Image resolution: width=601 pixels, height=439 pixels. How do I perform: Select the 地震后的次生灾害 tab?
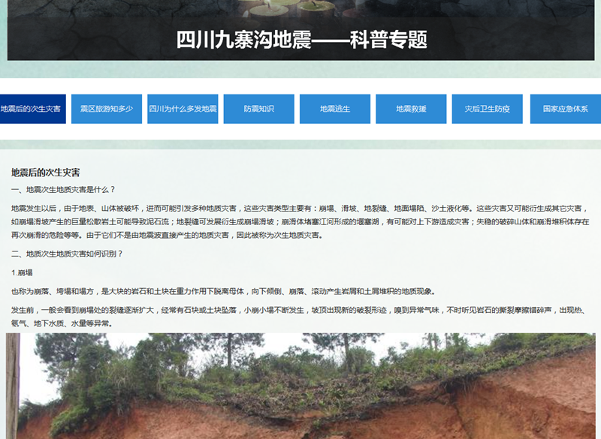(32, 109)
